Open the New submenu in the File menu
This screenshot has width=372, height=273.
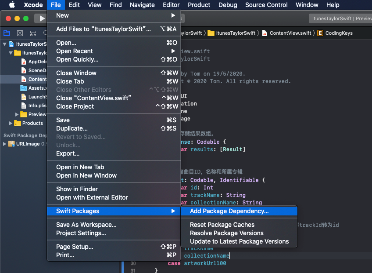114,15
